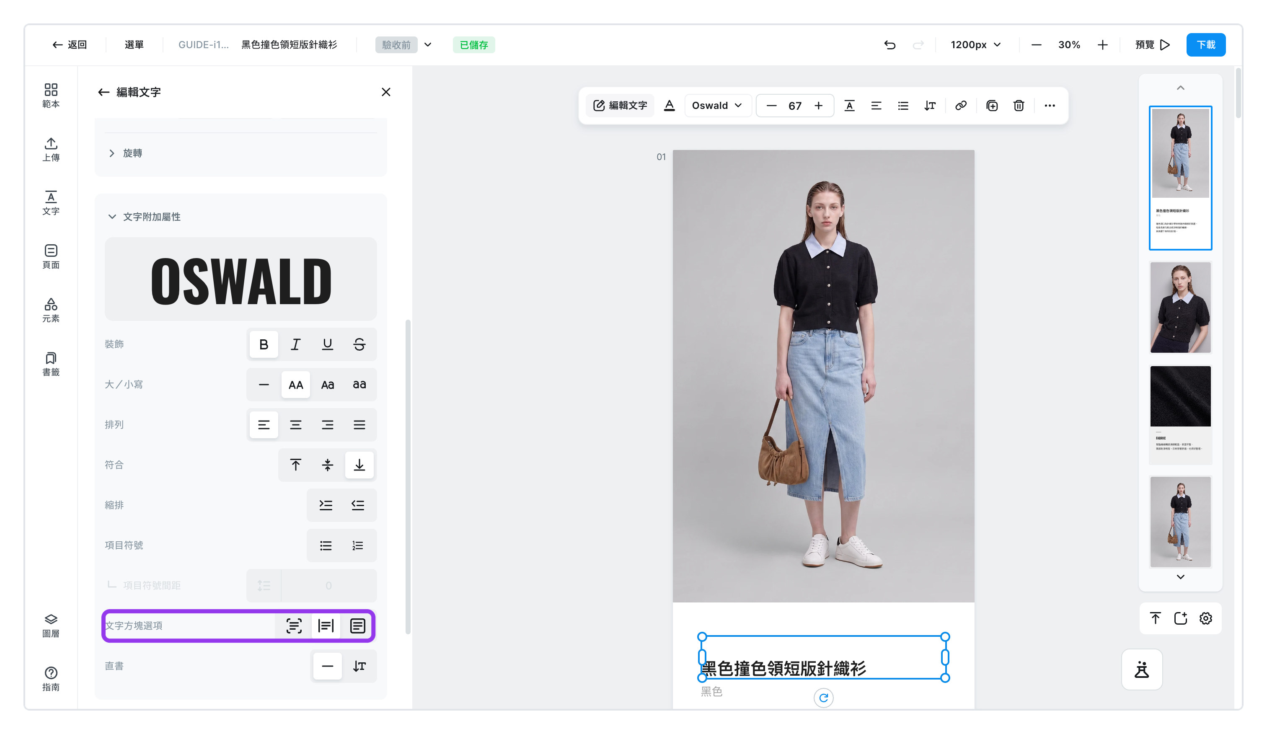Show next thumbnails with the down chevron
Screen dimensions: 1267x734
pyautogui.click(x=1181, y=576)
